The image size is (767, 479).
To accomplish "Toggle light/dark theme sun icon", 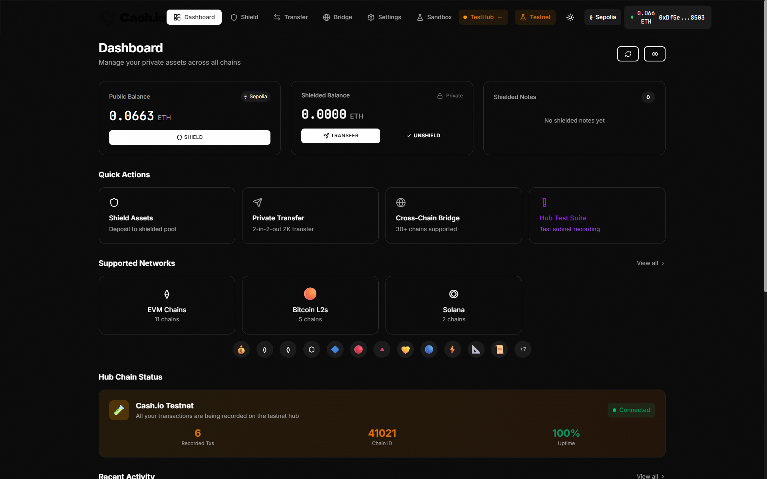I will tap(570, 17).
